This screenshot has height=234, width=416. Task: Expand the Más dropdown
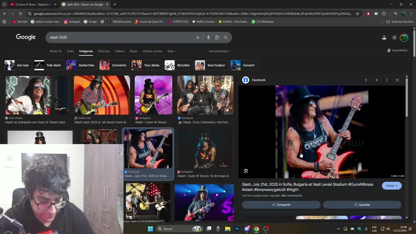point(172,51)
